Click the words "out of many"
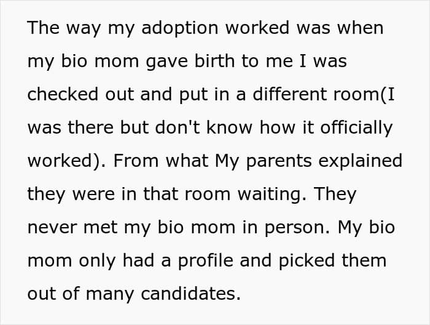The image size is (430, 325). 81,294
